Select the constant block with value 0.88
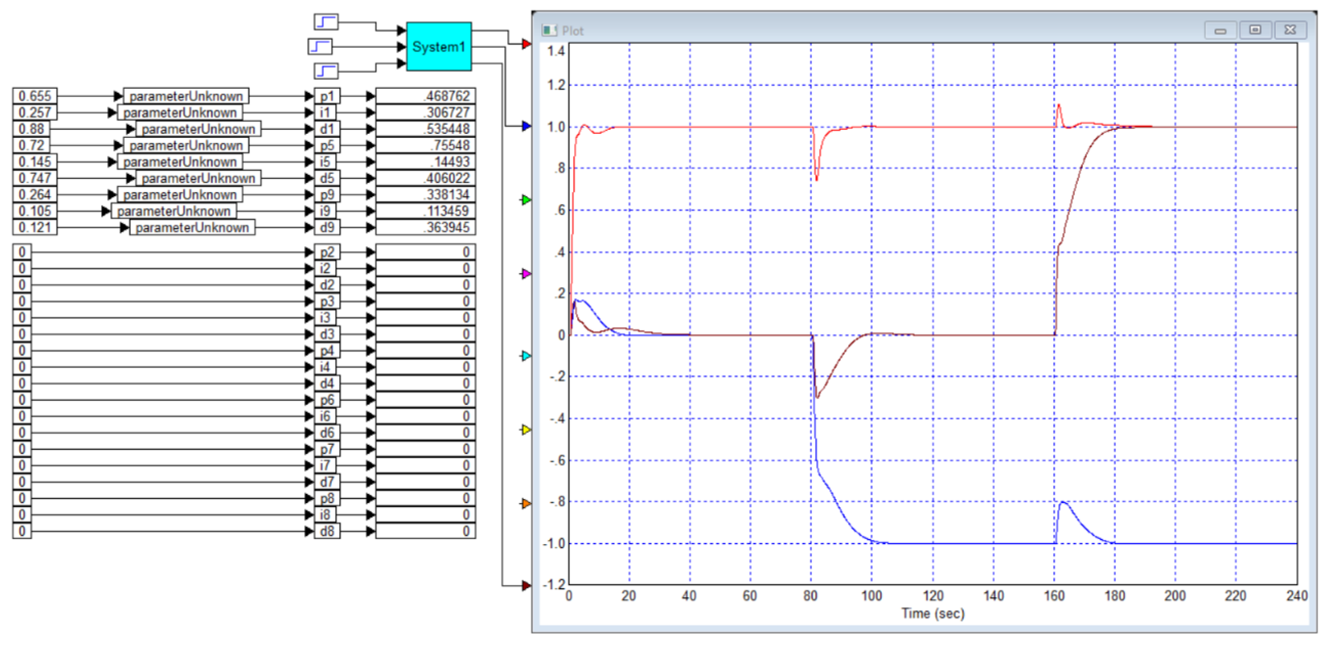 (x=32, y=129)
